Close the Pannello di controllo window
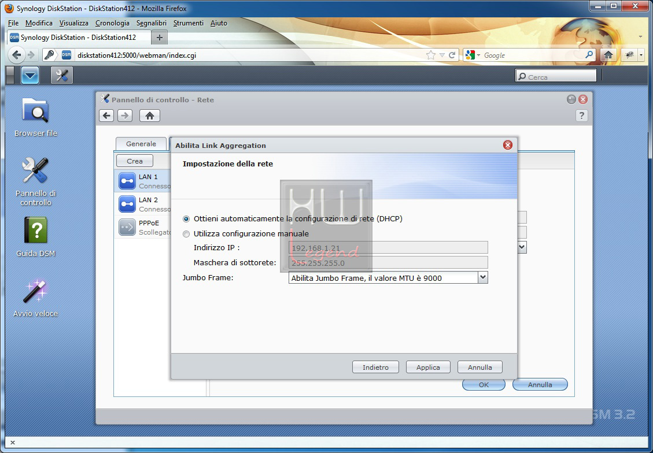The height and width of the screenshot is (453, 653). [x=583, y=99]
